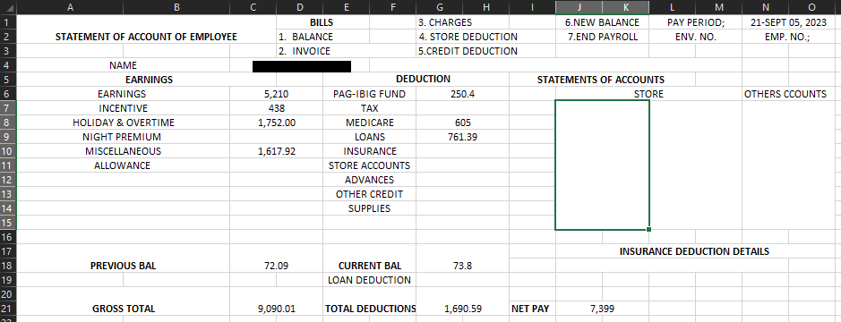Viewport: 841px width, 322px height.
Task: Click the 'ENV. NO.' cell
Action: click(x=696, y=37)
